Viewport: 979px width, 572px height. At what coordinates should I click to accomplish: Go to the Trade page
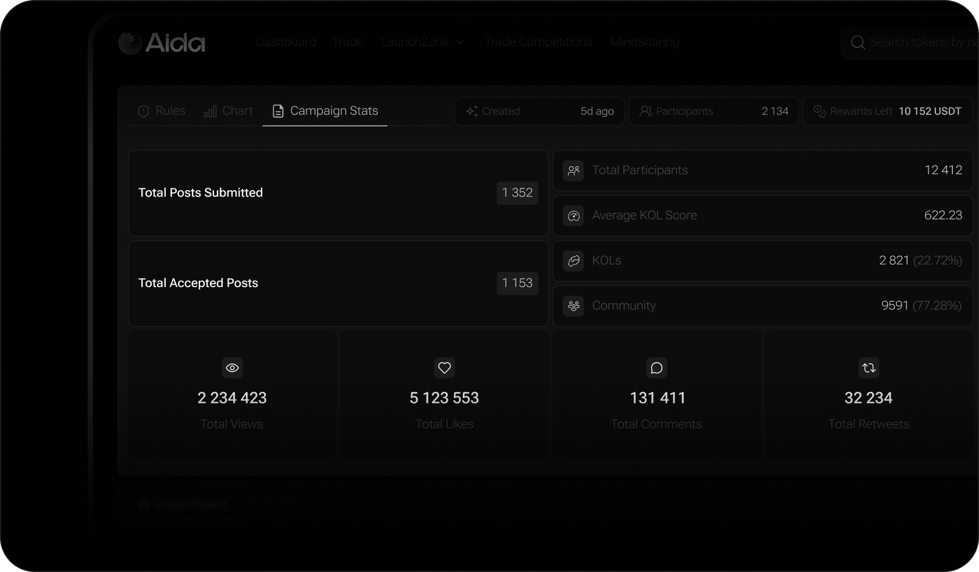click(348, 42)
